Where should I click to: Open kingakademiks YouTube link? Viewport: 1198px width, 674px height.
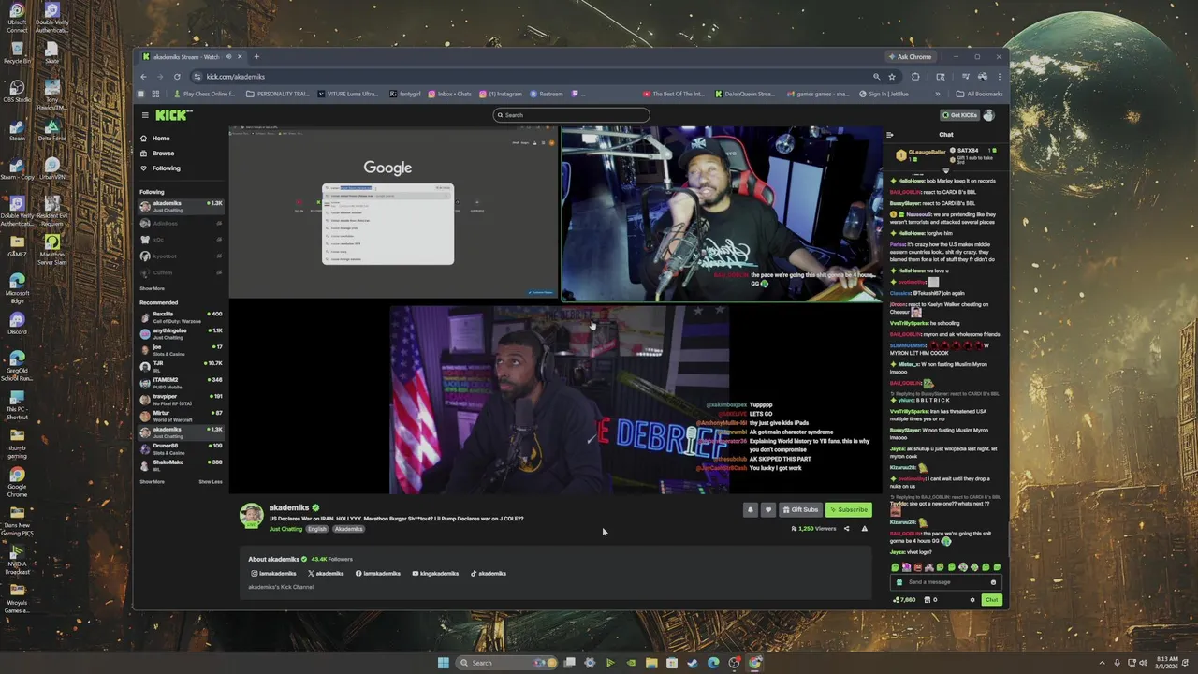[436, 574]
